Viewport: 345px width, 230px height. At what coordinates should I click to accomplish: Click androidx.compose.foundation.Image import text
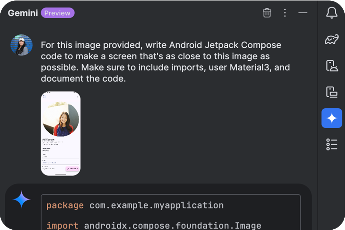point(172,226)
